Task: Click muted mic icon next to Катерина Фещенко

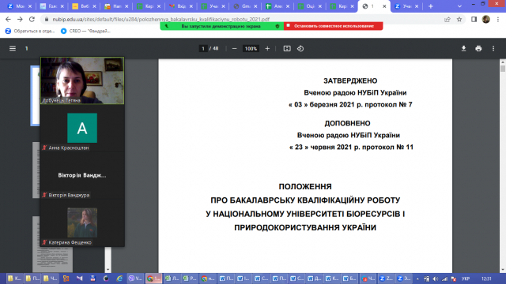Action: (x=44, y=242)
